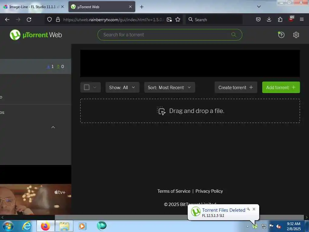Open the Firefox hamburger menu
Viewport: 309px width, 232px height.
coord(301,19)
